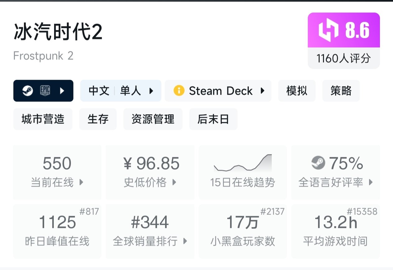Click the 1160人评分 rating count

tap(344, 58)
